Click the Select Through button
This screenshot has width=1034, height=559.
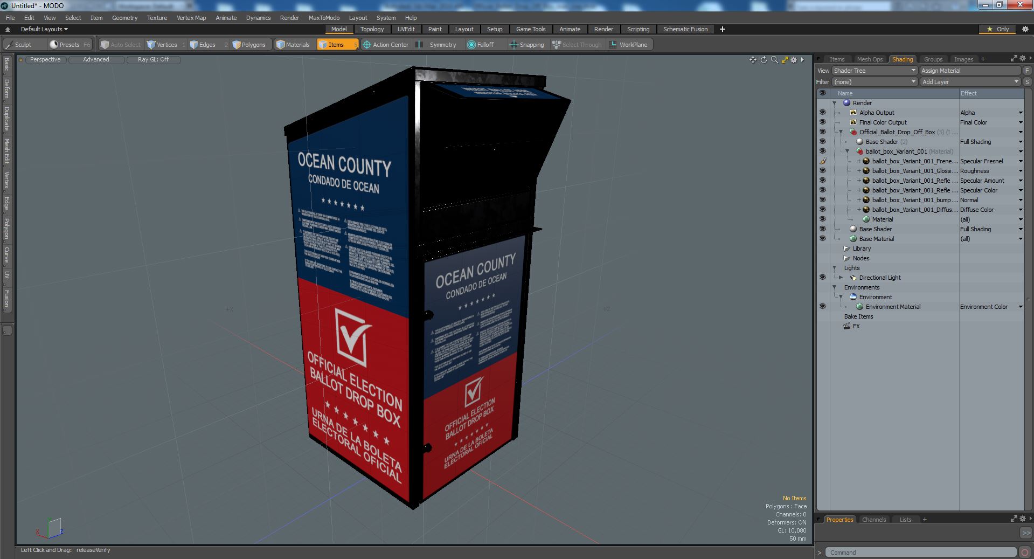pos(577,45)
